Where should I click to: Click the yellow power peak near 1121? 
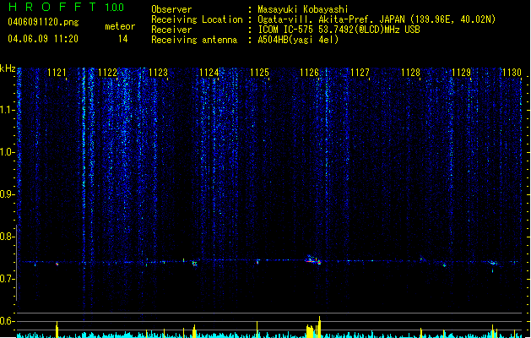coord(57,330)
